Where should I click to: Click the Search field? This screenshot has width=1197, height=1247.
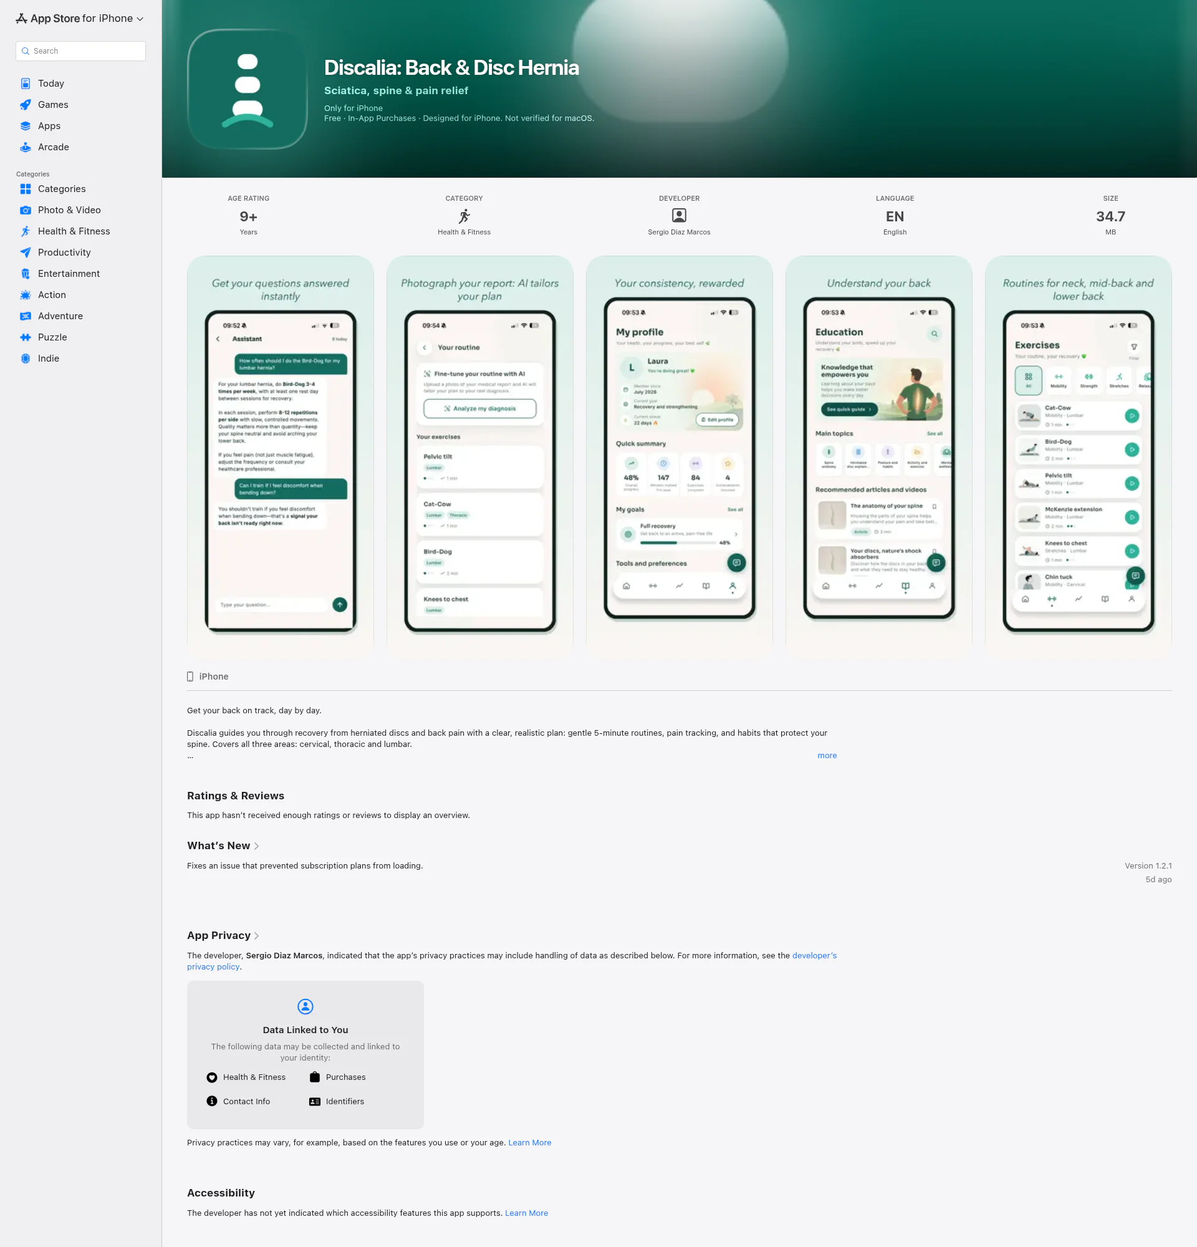coord(81,51)
